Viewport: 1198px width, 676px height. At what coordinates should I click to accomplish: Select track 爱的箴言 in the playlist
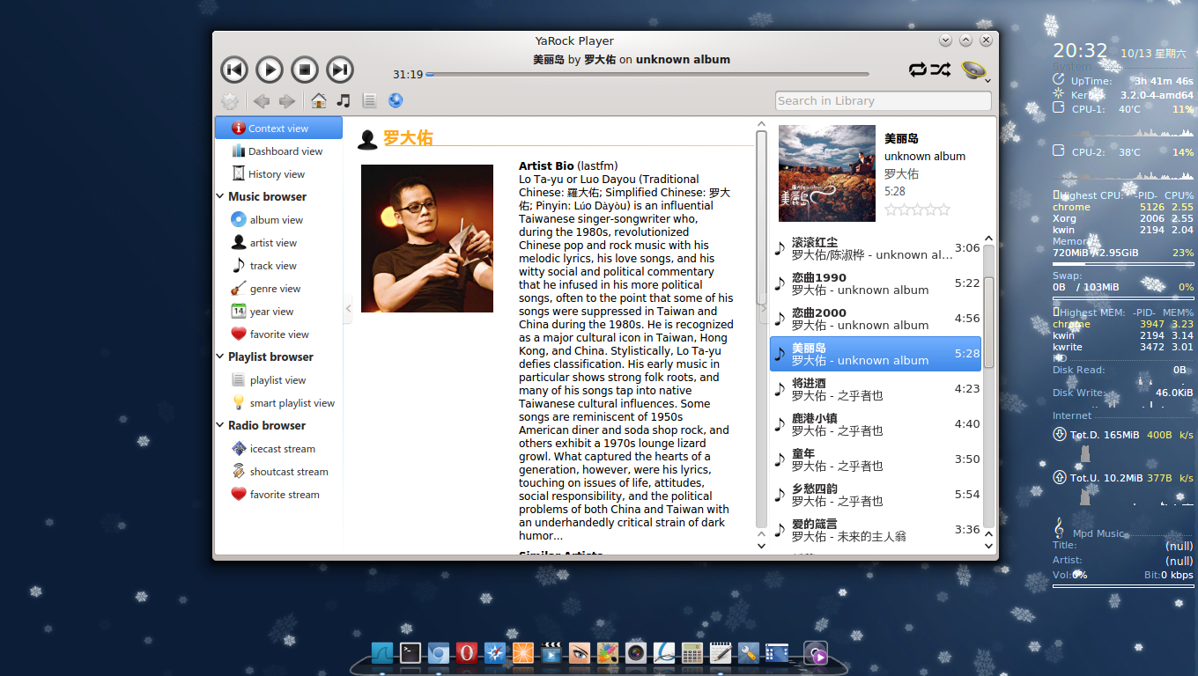pos(876,530)
